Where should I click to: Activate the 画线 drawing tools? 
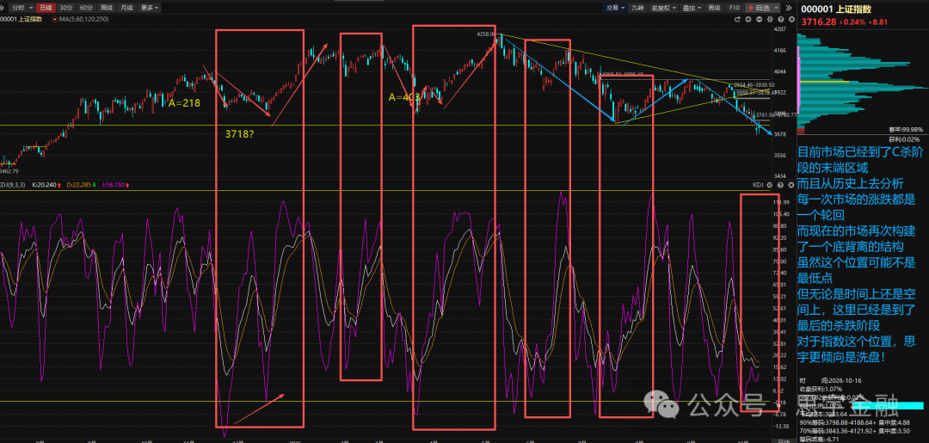click(715, 8)
